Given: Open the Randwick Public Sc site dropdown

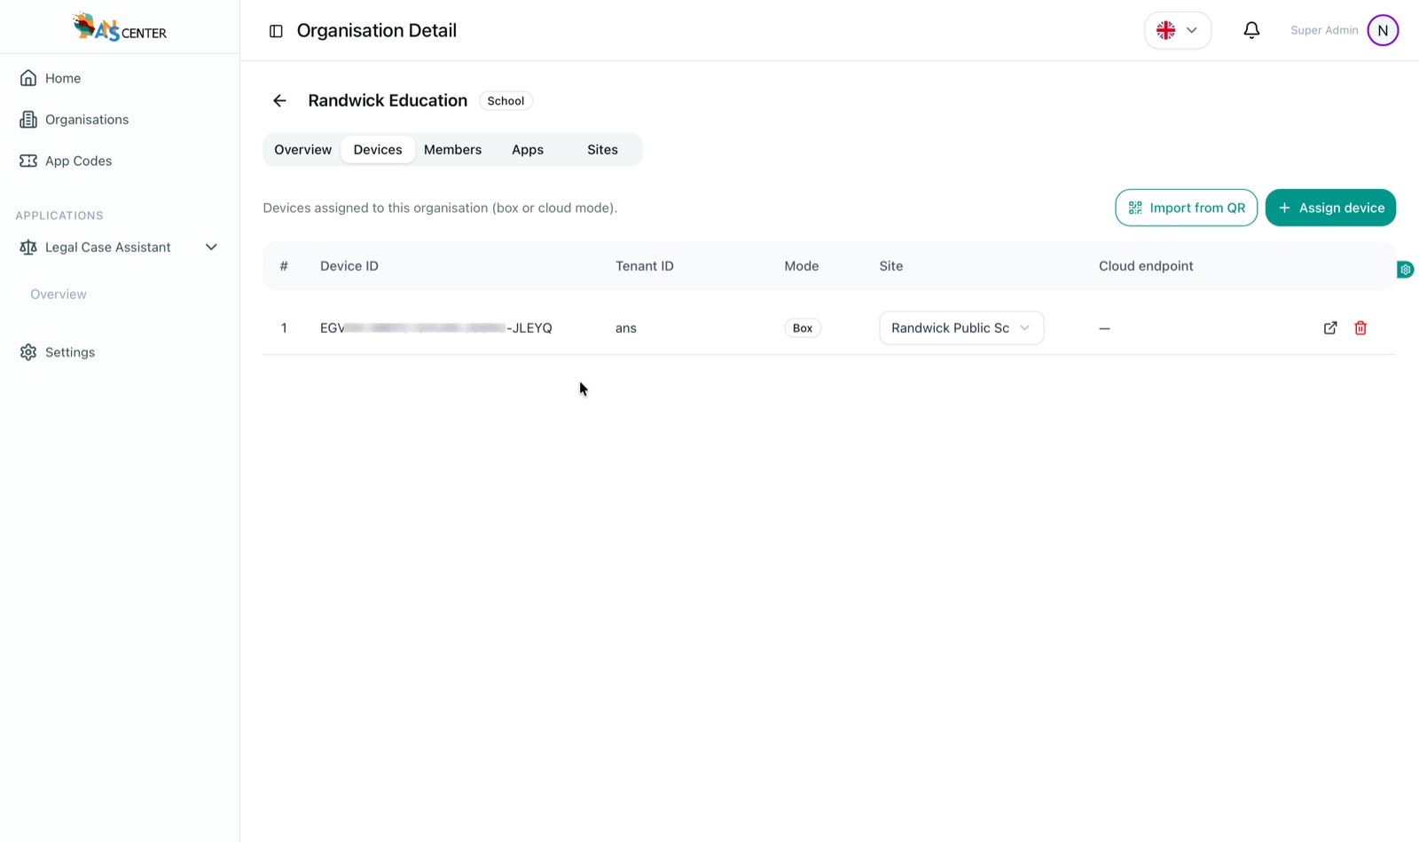Looking at the screenshot, I should click(x=961, y=327).
